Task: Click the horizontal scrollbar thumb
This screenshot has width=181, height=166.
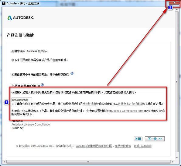Action: 88,162
